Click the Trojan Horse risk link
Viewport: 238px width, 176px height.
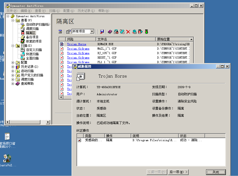click(77, 44)
